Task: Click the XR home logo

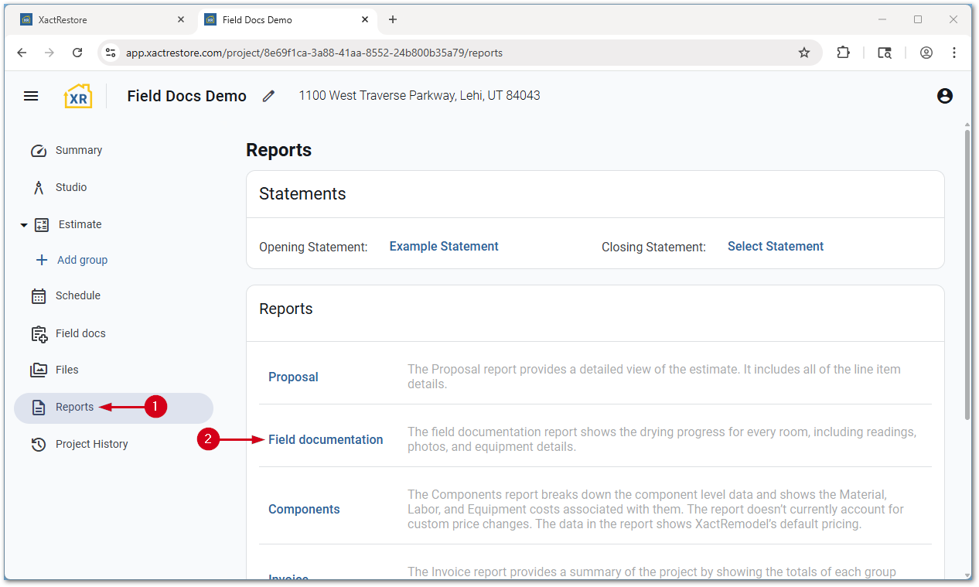Action: pos(78,96)
